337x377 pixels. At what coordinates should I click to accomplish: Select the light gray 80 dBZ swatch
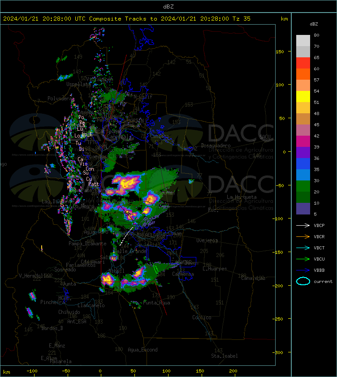tap(303, 40)
